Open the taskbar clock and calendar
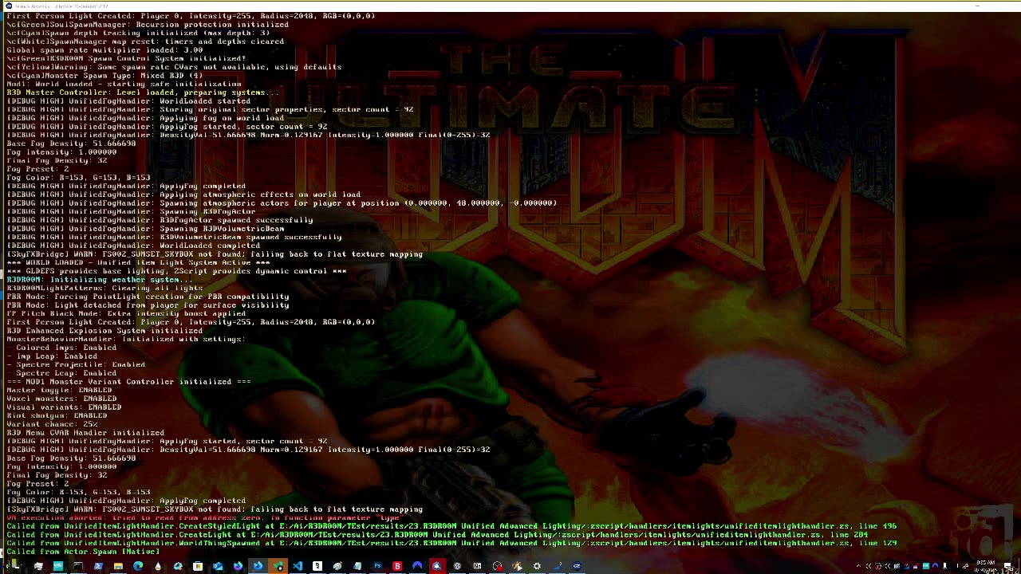The height and width of the screenshot is (574, 1021). point(985,566)
